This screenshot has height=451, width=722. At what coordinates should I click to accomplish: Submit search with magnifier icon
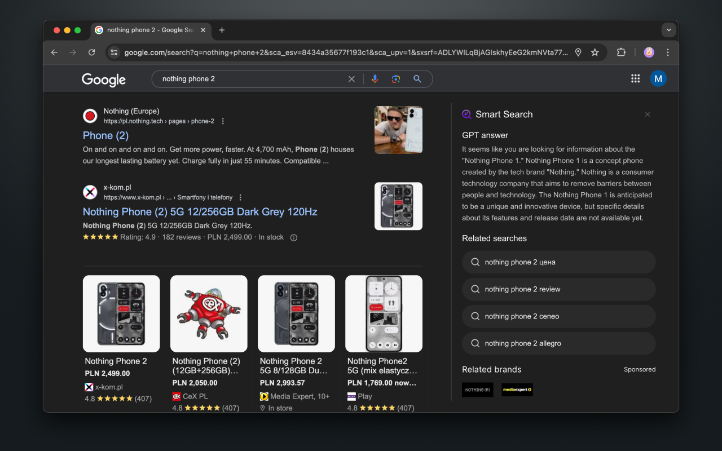tap(417, 79)
